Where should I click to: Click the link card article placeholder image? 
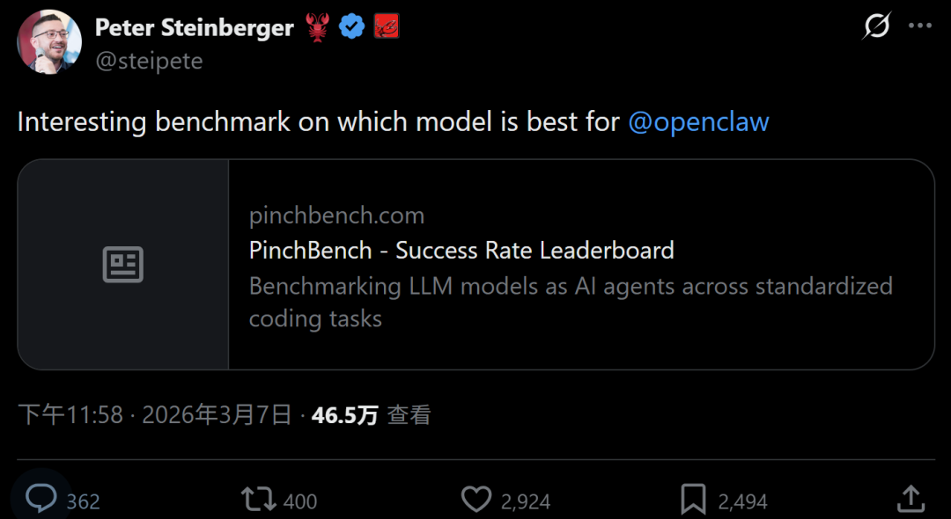tap(123, 264)
